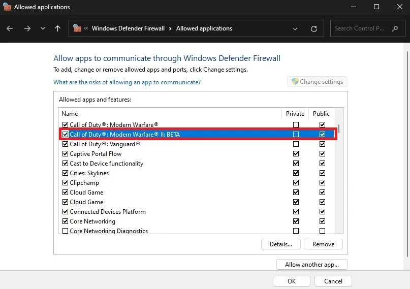Go forward with the right arrow
410x289 pixels.
27,28
